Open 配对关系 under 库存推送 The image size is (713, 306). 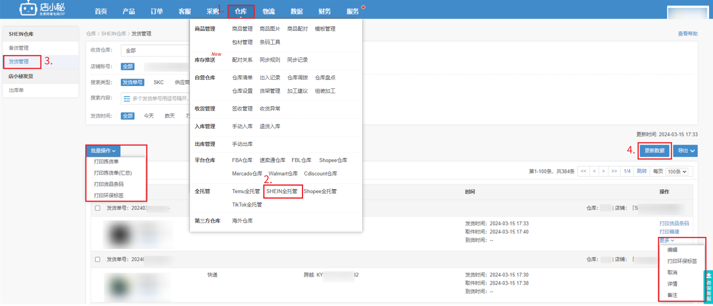pos(242,60)
